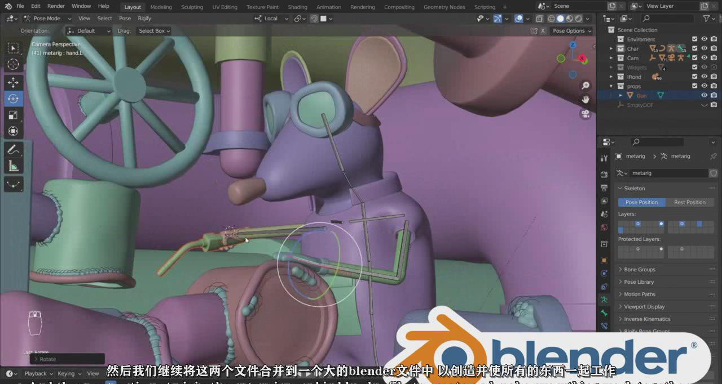Collapse the props collection
Image resolution: width=722 pixels, height=384 pixels.
click(x=611, y=86)
